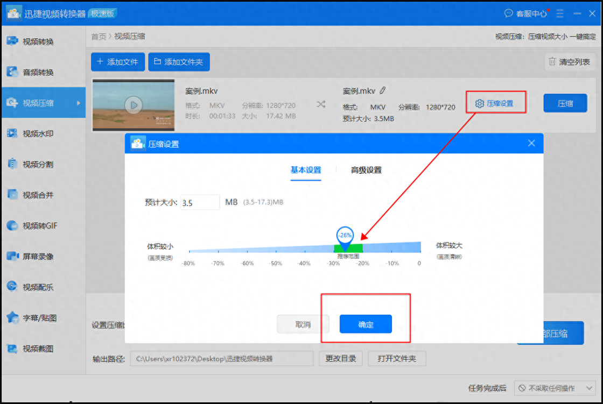Minimize the main window
The image size is (603, 404).
pos(577,13)
